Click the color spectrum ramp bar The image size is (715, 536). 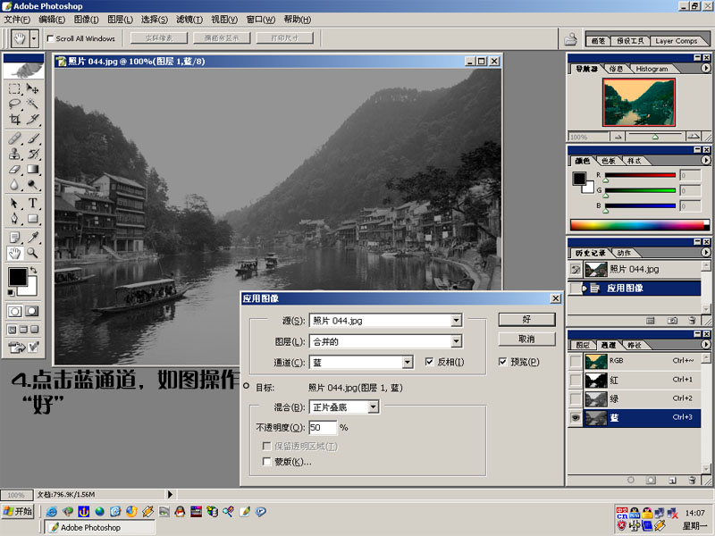pos(635,224)
